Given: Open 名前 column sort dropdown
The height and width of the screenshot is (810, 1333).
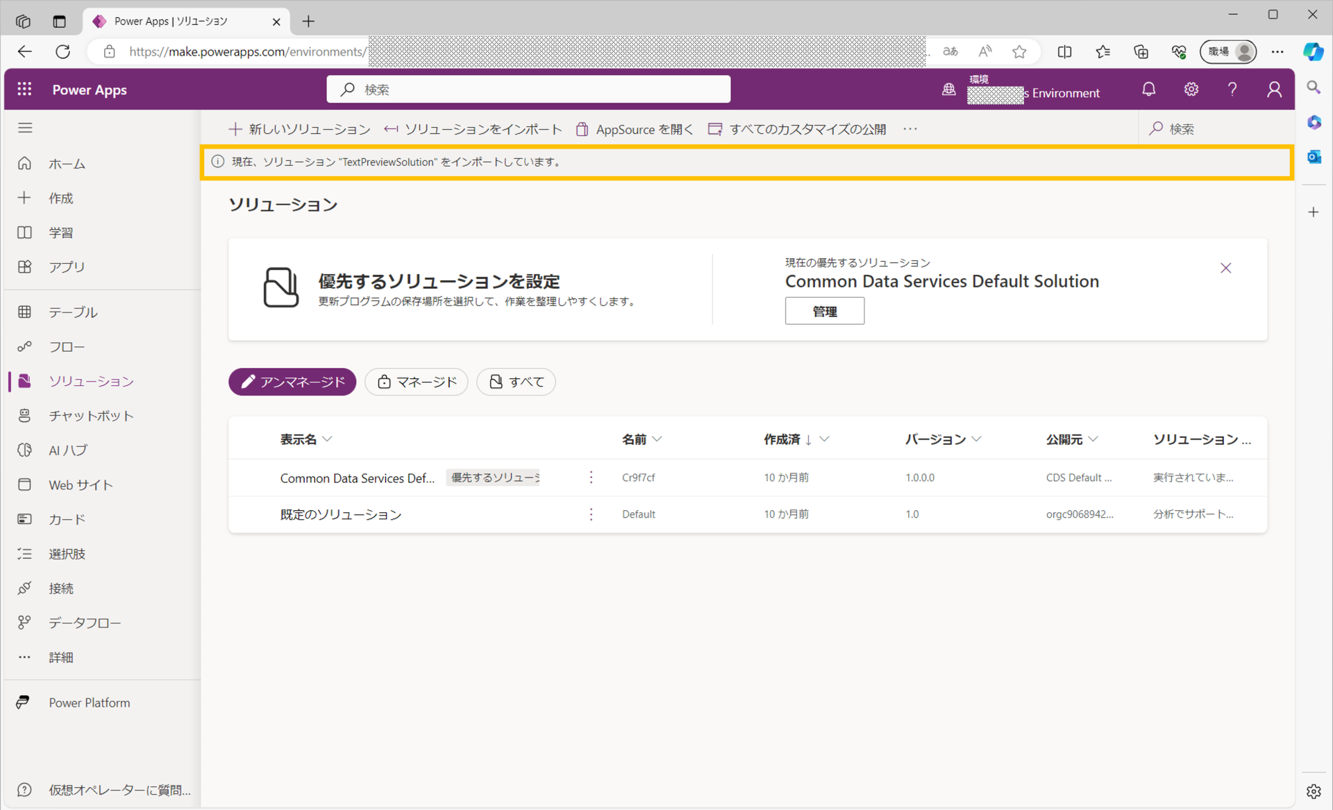Looking at the screenshot, I should click(657, 439).
